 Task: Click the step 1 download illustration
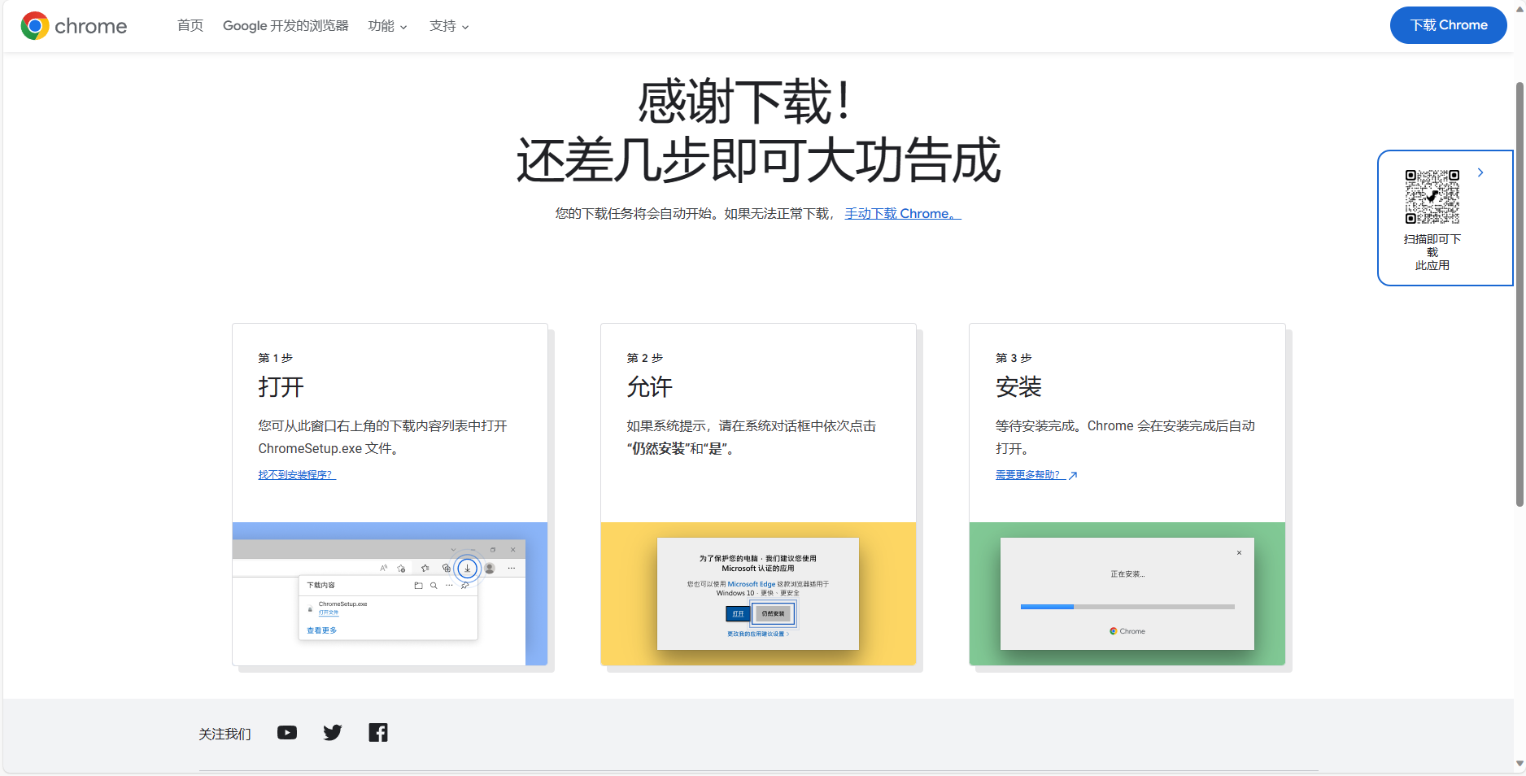(x=390, y=594)
